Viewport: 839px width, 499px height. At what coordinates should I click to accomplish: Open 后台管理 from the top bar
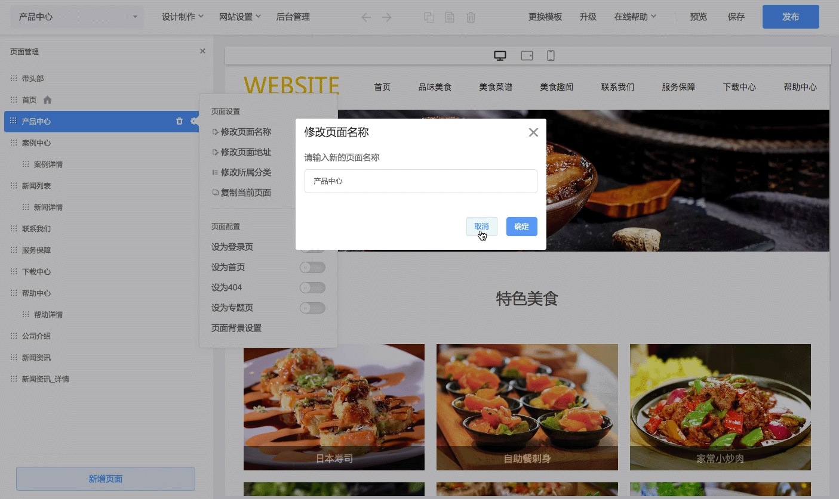293,17
